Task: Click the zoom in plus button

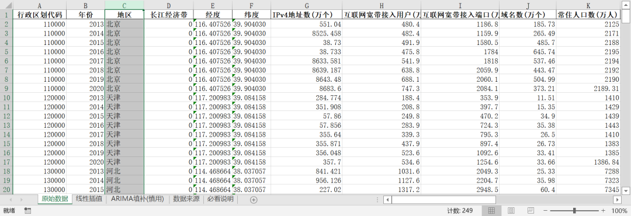Action: (603, 210)
